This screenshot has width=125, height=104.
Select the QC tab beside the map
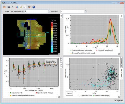pyautogui.click(x=61, y=16)
